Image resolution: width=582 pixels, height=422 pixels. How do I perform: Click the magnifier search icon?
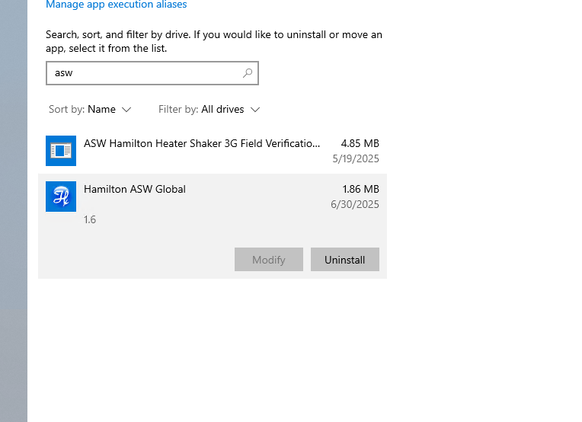click(x=248, y=73)
